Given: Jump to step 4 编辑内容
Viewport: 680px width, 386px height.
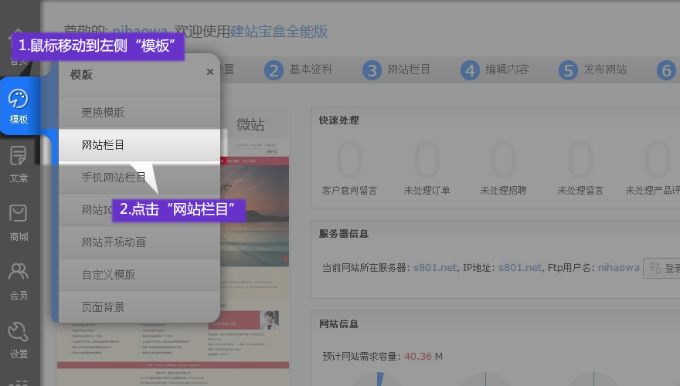Looking at the screenshot, I should point(495,70).
